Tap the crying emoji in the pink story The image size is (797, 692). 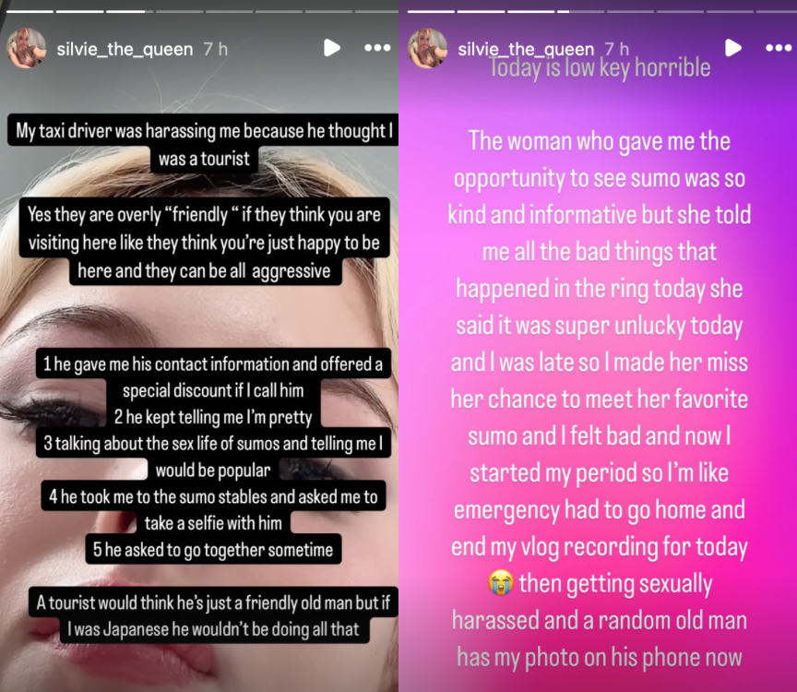click(x=500, y=583)
